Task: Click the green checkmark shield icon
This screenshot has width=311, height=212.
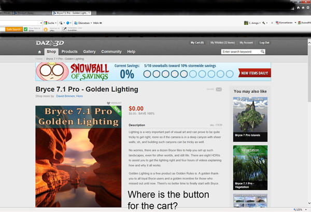Action: pos(25,30)
